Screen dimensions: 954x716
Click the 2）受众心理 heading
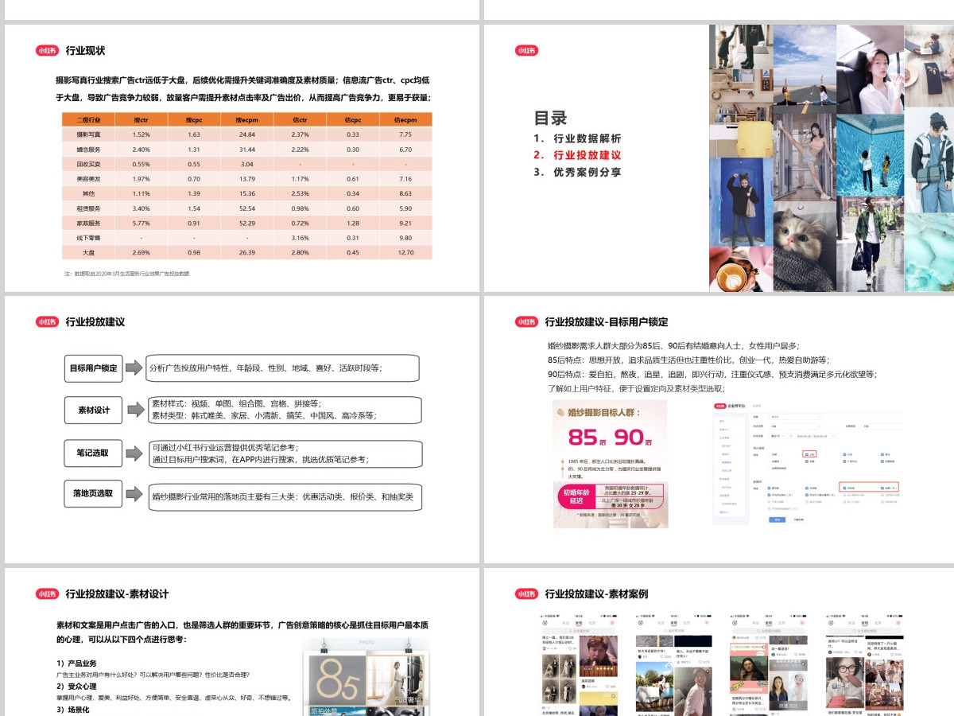76,686
